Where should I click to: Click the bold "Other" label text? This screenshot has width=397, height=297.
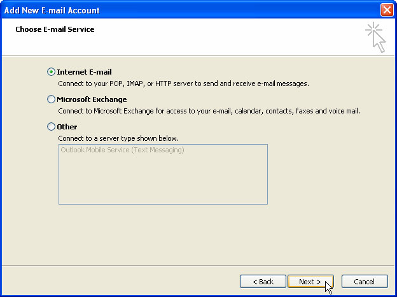(67, 127)
